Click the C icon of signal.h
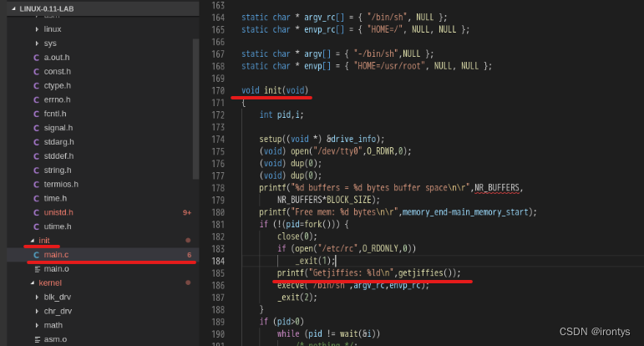Screen dimensions: 644x346 (x=37, y=128)
